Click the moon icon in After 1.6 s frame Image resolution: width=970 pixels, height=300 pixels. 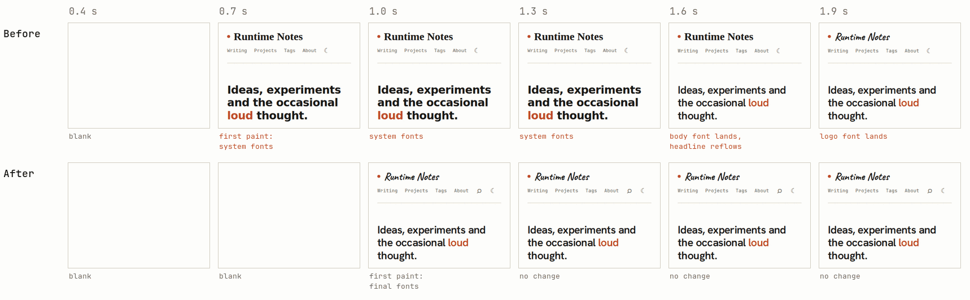(793, 191)
